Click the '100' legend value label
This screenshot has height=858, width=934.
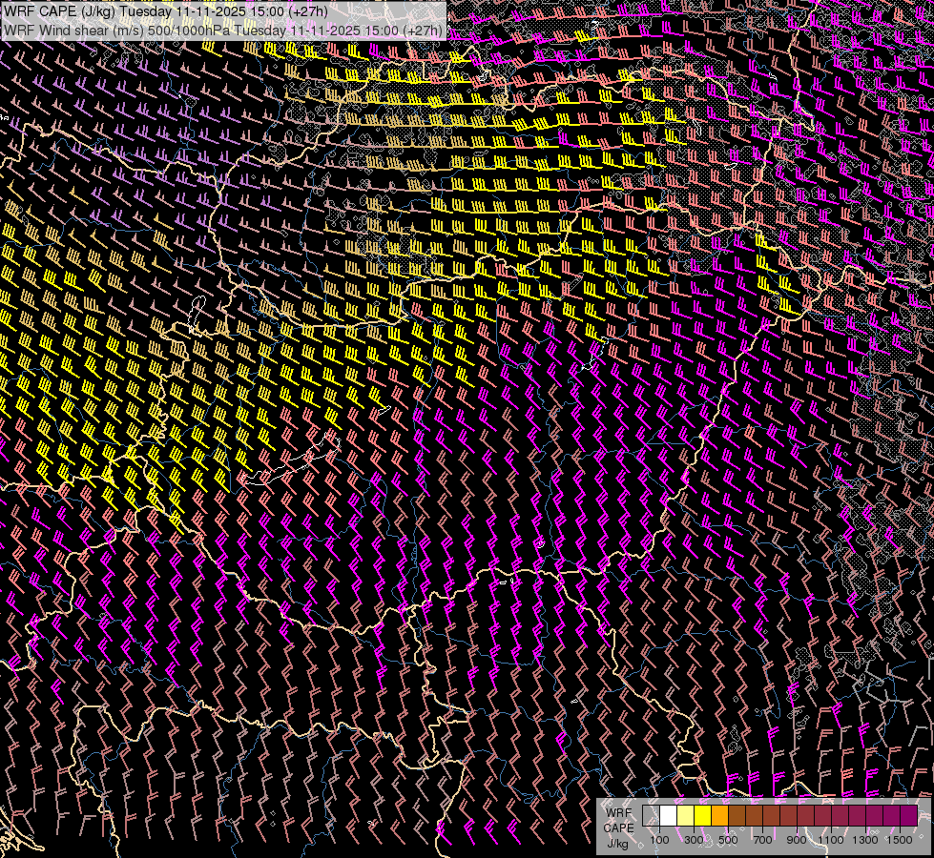pos(659,840)
